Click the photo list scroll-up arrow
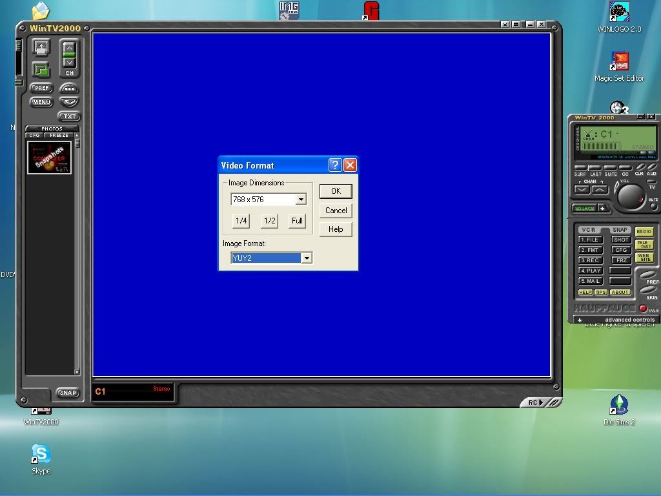 [x=77, y=136]
